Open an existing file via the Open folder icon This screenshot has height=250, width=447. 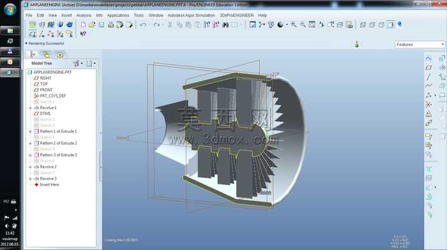click(x=92, y=25)
